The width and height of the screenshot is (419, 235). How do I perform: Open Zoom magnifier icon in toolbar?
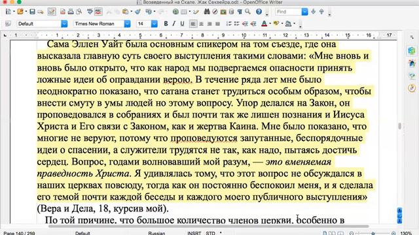click(247, 12)
